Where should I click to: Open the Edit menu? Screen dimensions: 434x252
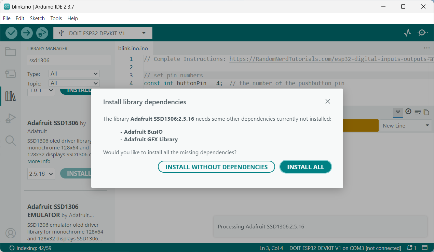tap(20, 18)
